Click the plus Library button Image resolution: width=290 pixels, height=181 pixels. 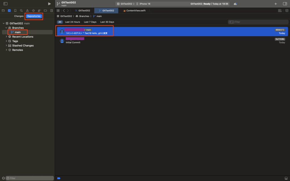tap(276, 4)
